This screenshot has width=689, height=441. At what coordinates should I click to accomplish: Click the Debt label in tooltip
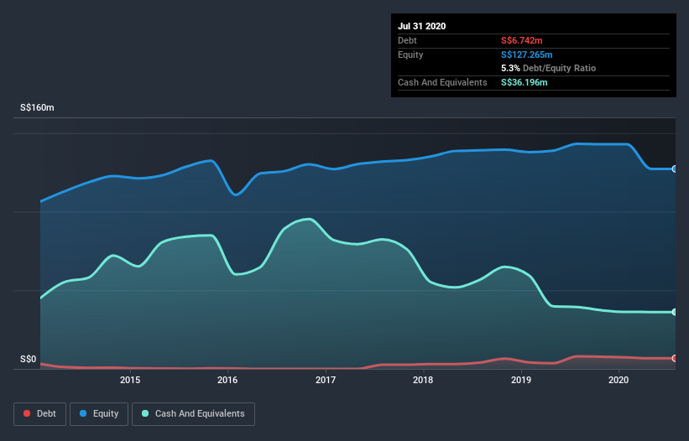(407, 40)
